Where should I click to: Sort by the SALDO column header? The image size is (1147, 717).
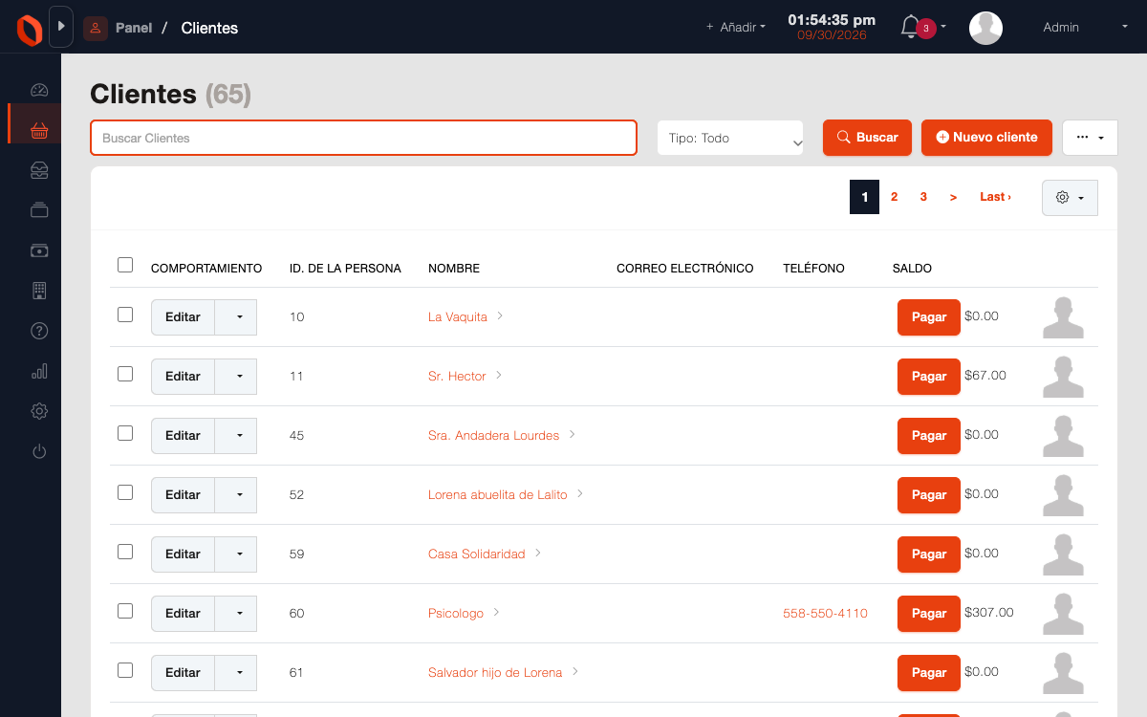[x=912, y=269]
